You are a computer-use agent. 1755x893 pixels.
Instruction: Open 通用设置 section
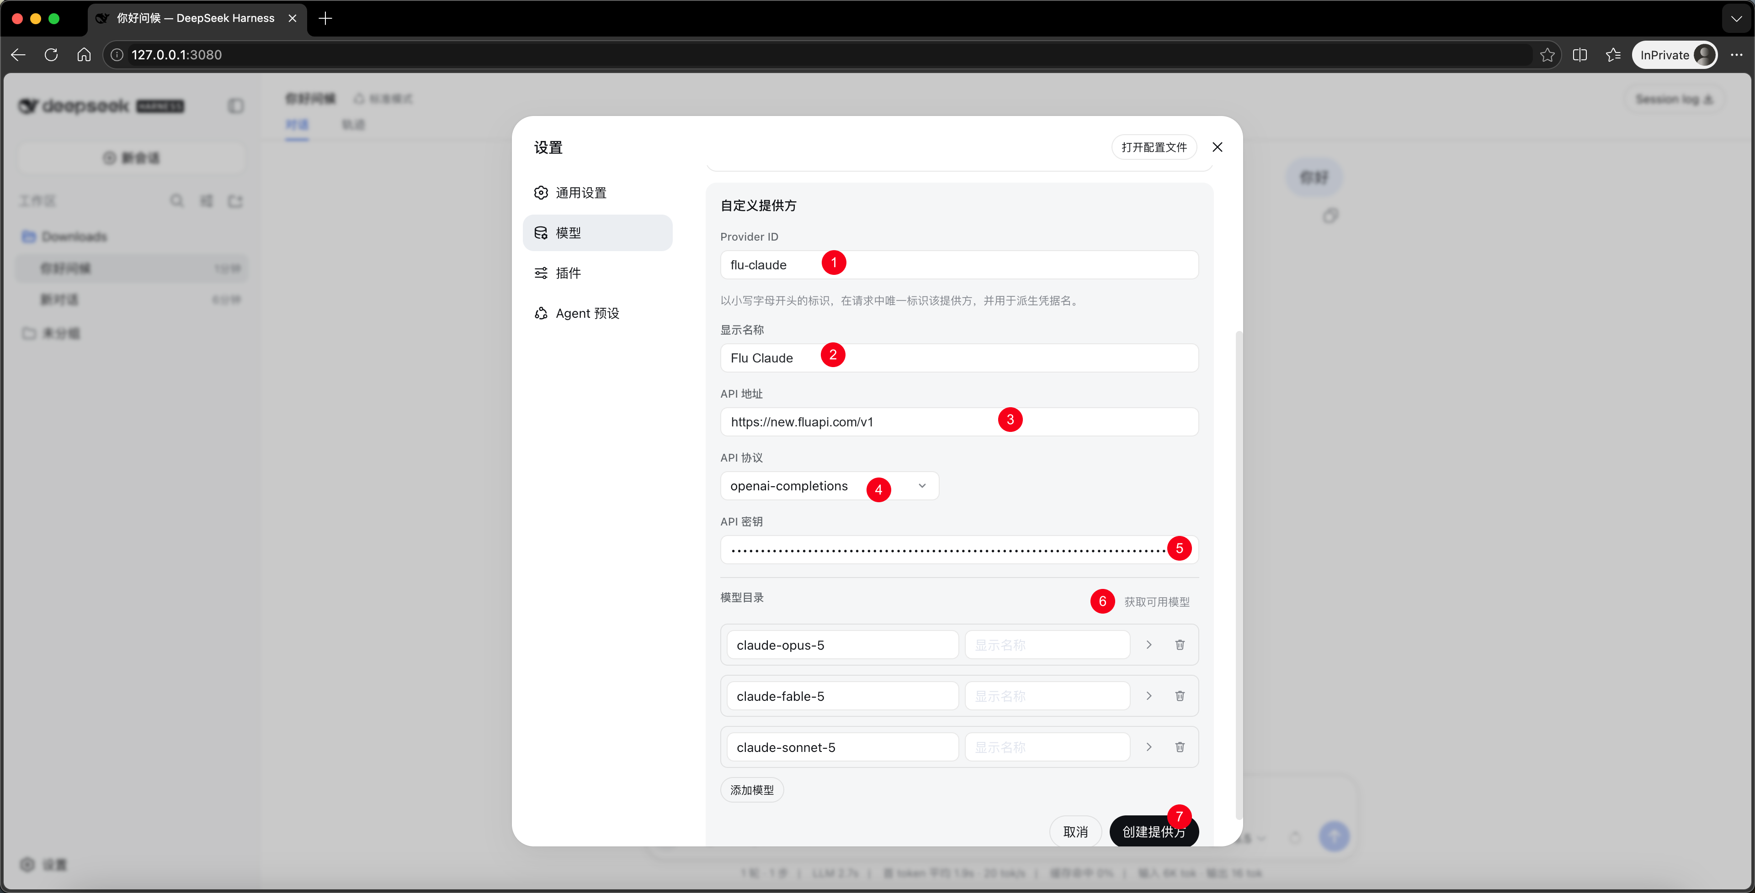click(597, 193)
